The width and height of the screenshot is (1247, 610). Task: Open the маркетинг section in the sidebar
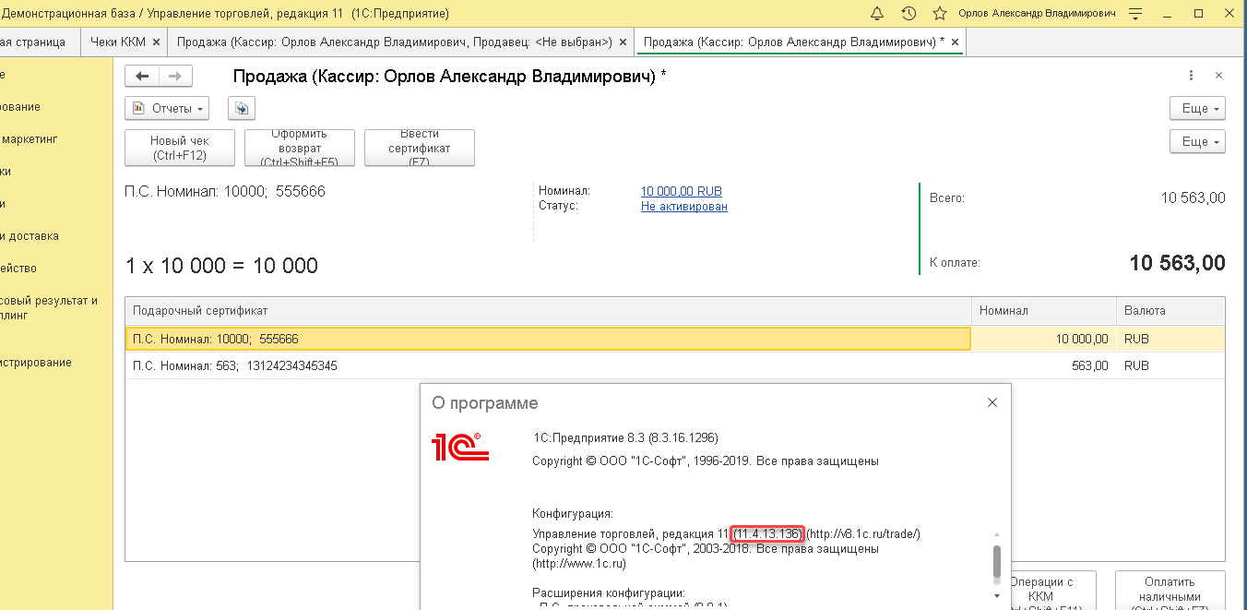coord(29,138)
